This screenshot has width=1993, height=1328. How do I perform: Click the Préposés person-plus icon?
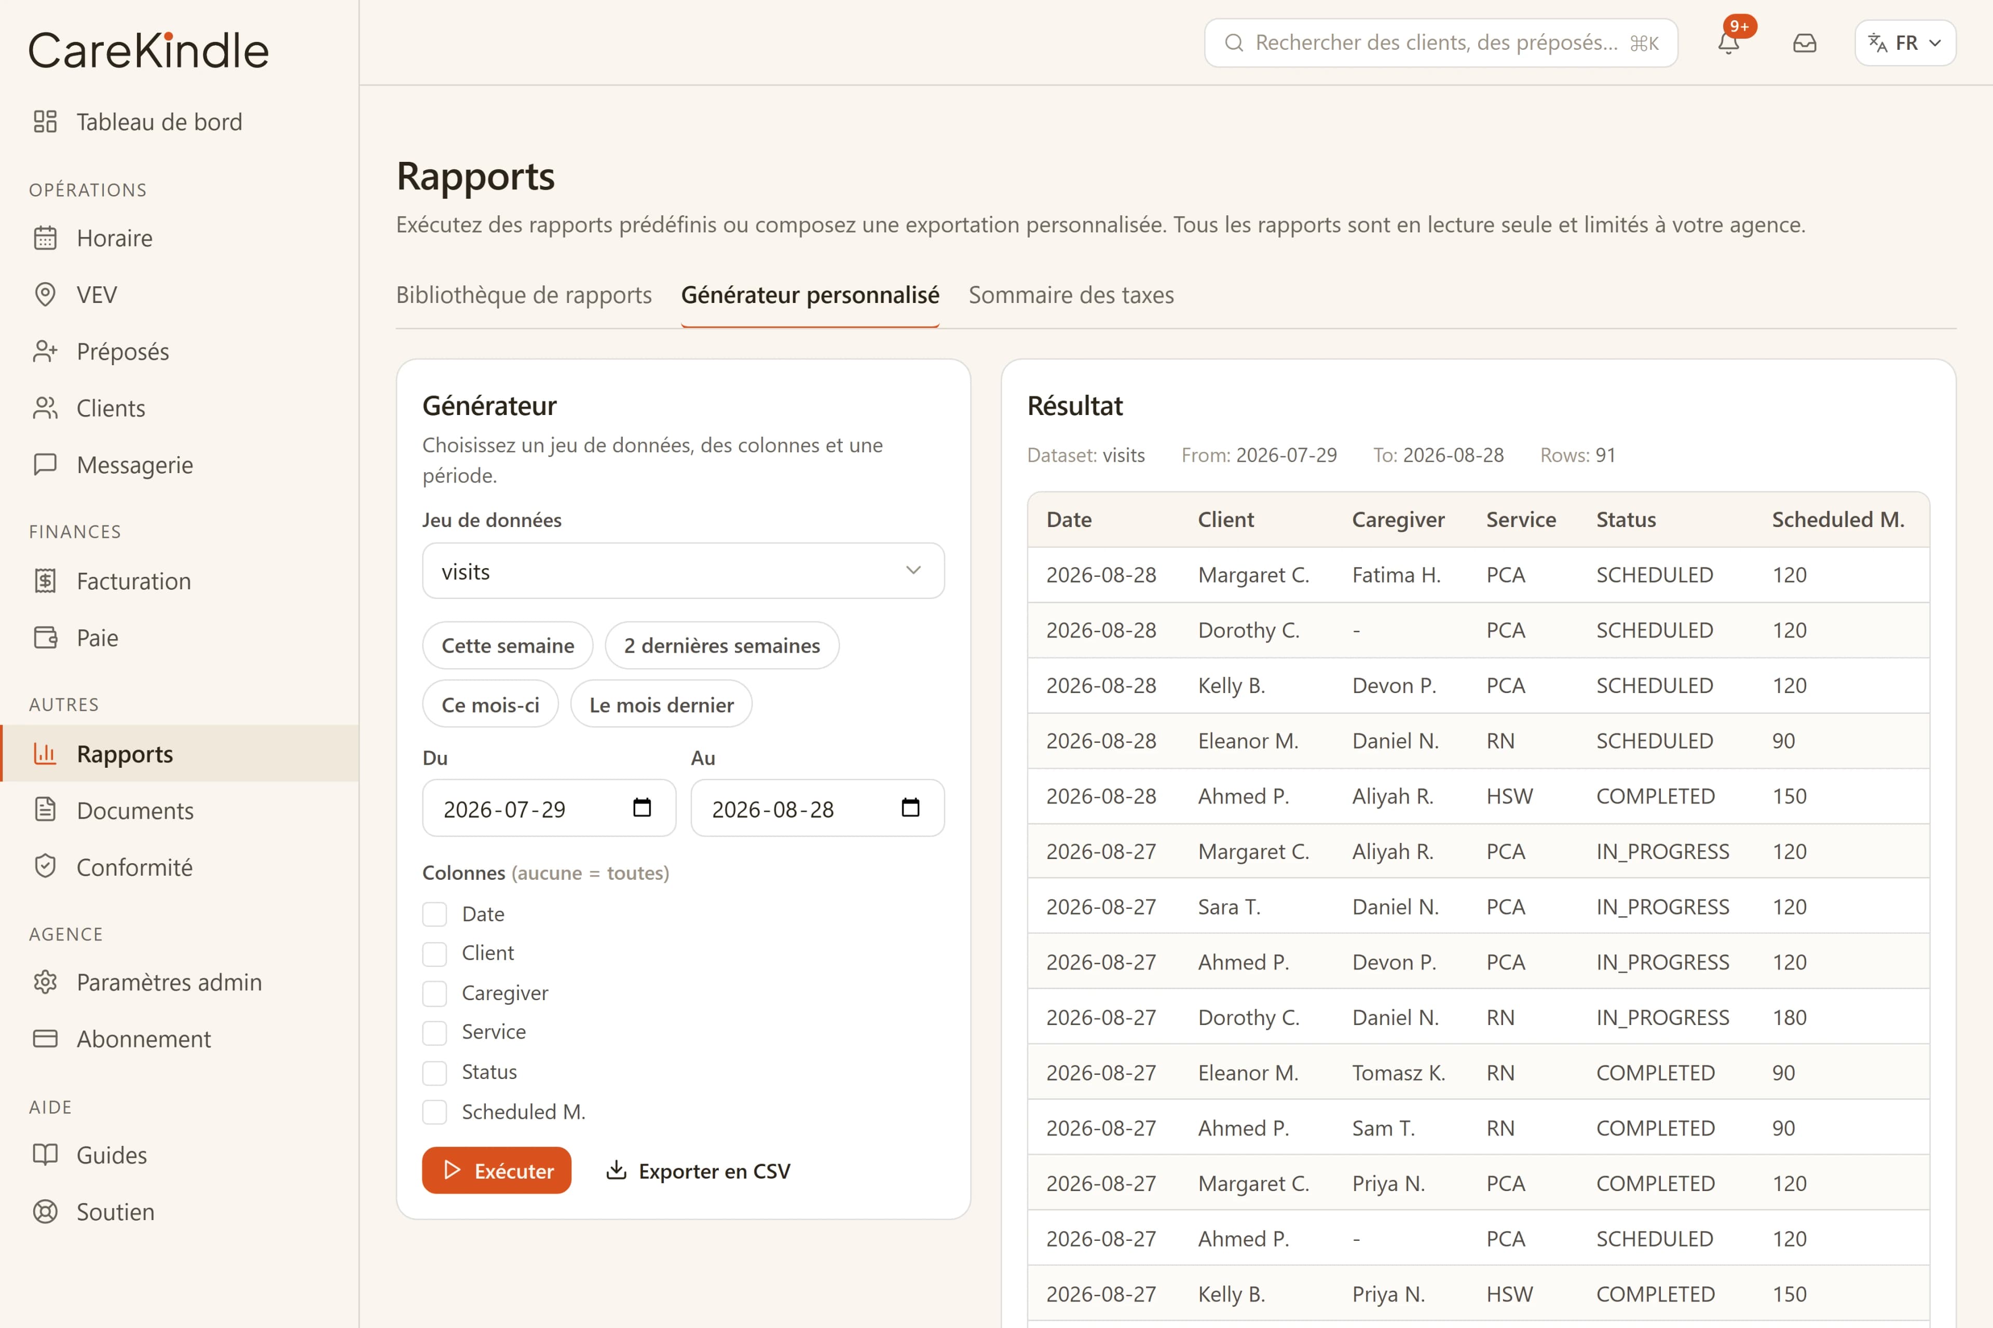pyautogui.click(x=45, y=352)
